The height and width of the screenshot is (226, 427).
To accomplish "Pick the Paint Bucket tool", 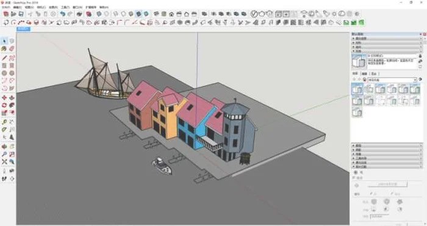I will pyautogui.click(x=4, y=49).
